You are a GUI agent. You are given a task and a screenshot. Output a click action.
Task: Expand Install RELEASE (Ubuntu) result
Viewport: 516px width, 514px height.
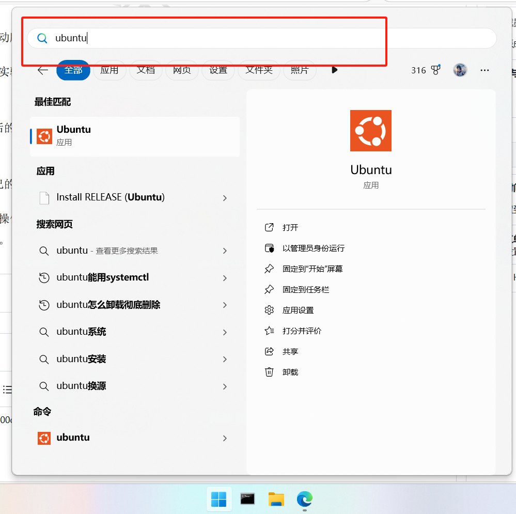point(225,198)
